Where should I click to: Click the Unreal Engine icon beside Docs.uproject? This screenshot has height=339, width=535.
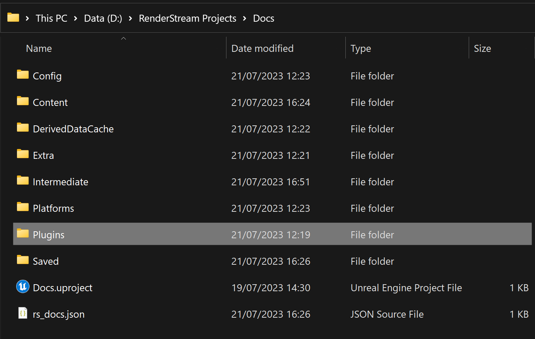[x=23, y=286]
